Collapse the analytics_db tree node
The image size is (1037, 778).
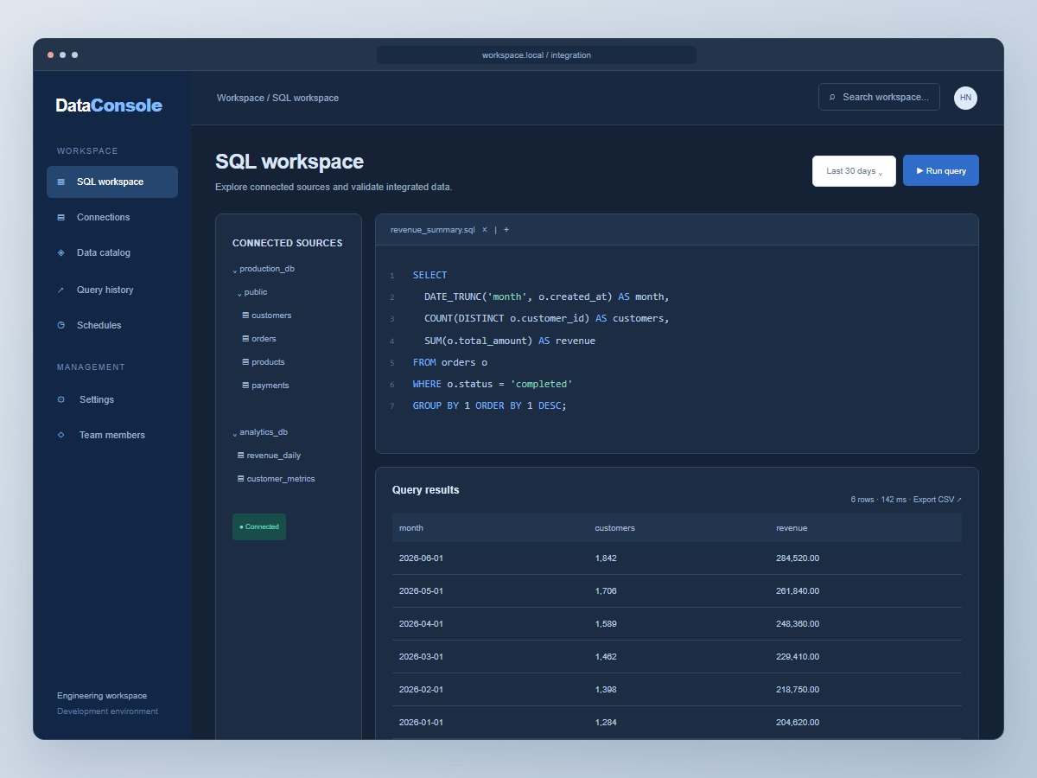(235, 433)
